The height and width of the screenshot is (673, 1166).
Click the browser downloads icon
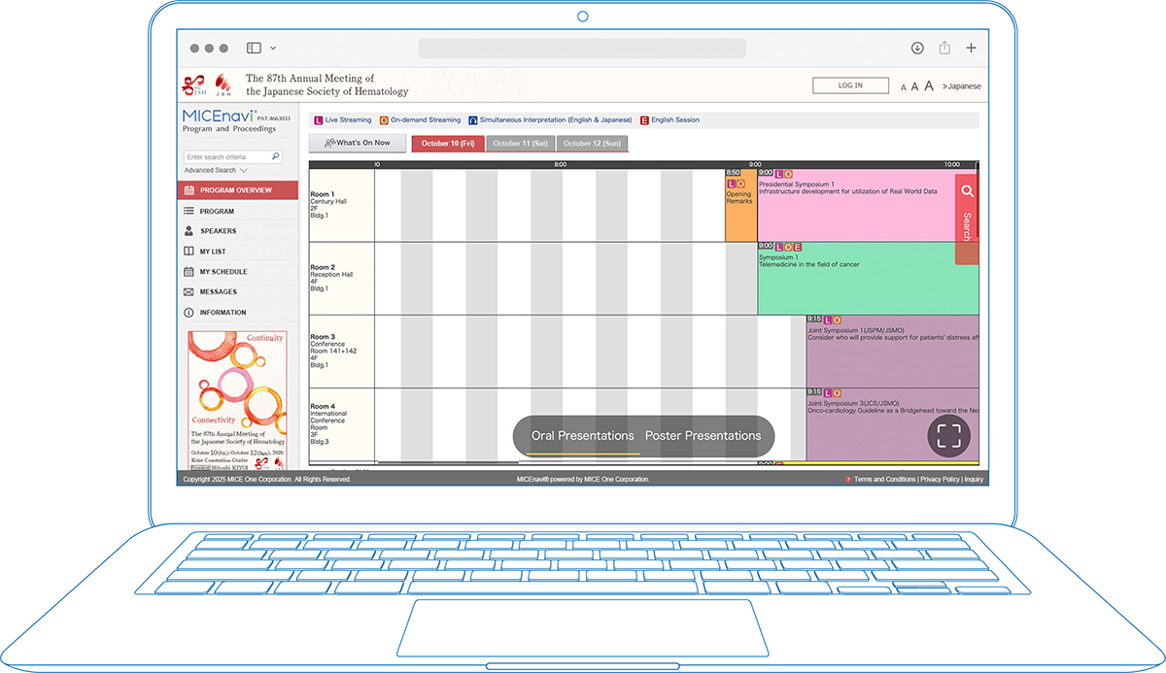pyautogui.click(x=917, y=48)
